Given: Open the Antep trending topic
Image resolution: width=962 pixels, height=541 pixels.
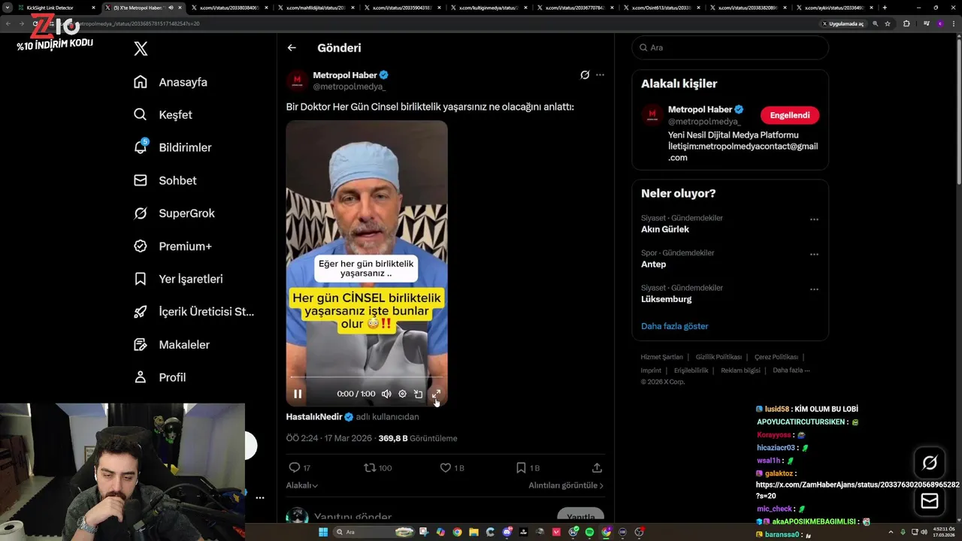Looking at the screenshot, I should (x=653, y=264).
